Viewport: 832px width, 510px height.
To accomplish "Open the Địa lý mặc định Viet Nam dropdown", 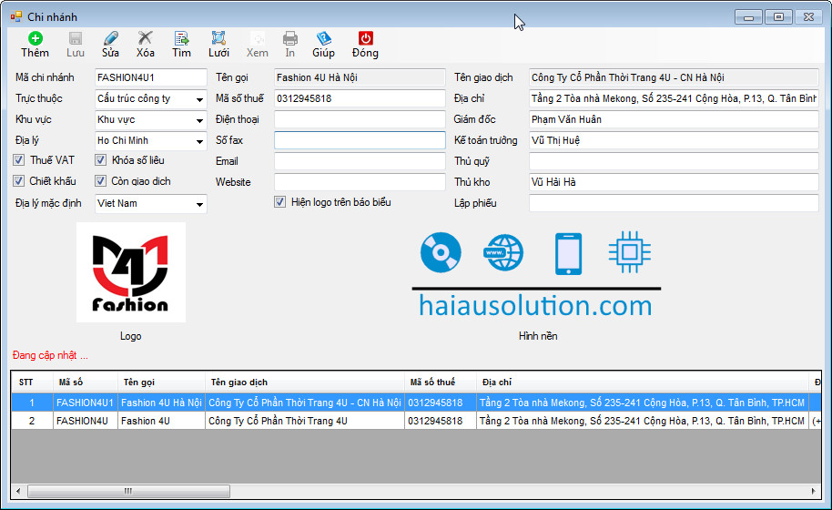I will point(199,204).
